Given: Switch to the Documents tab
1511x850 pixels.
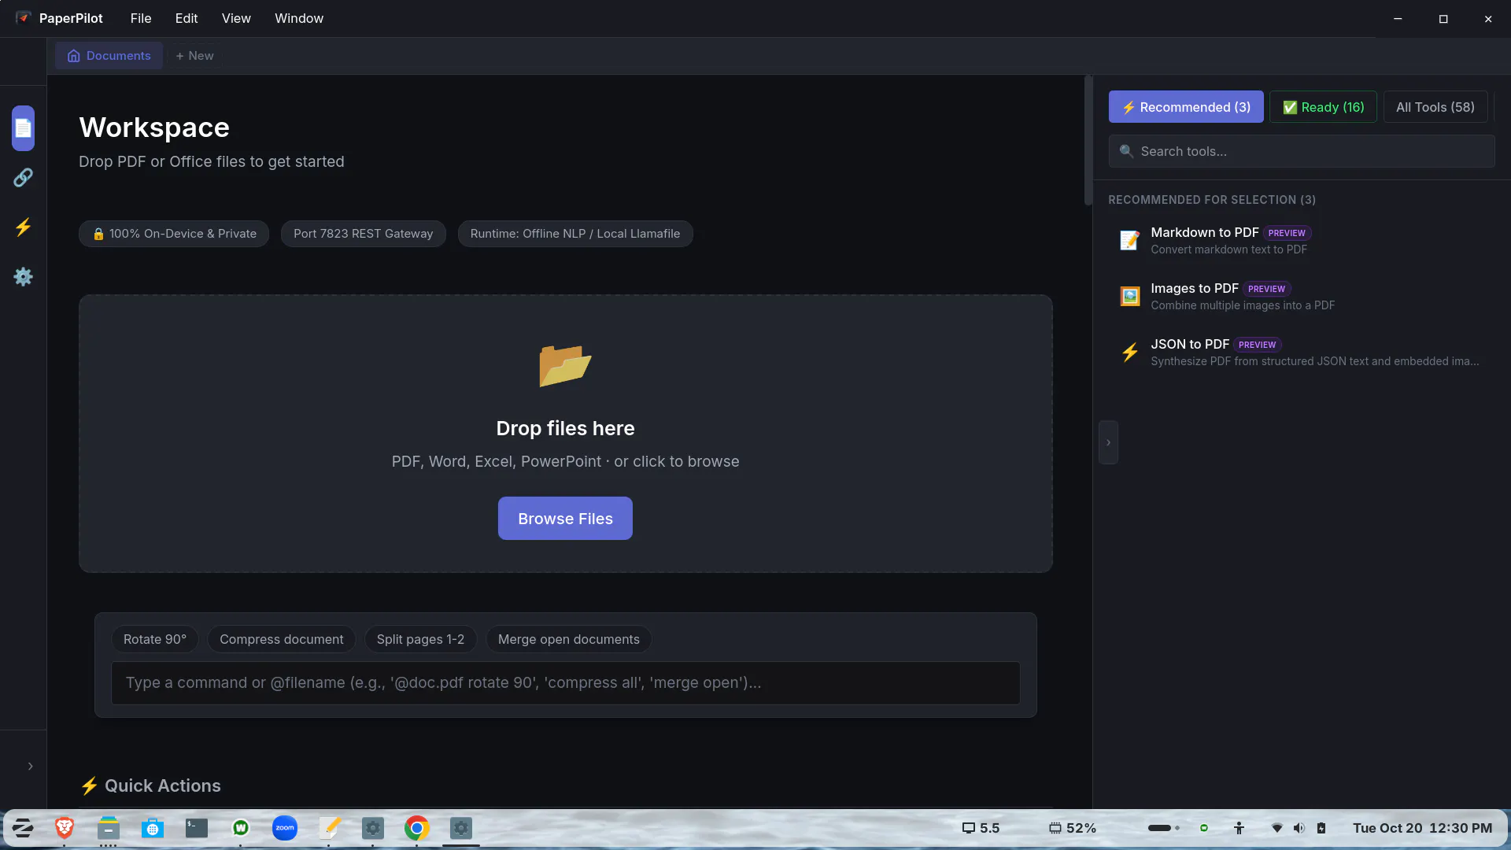Looking at the screenshot, I should click(x=109, y=56).
